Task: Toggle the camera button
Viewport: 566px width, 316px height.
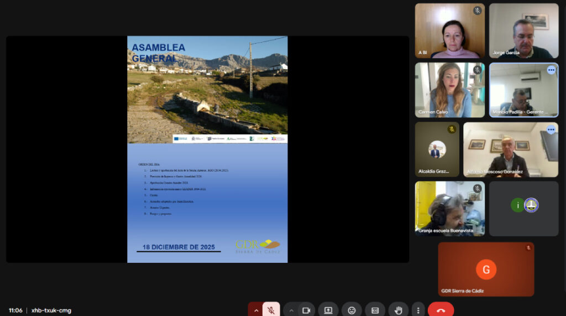Action: (306, 310)
